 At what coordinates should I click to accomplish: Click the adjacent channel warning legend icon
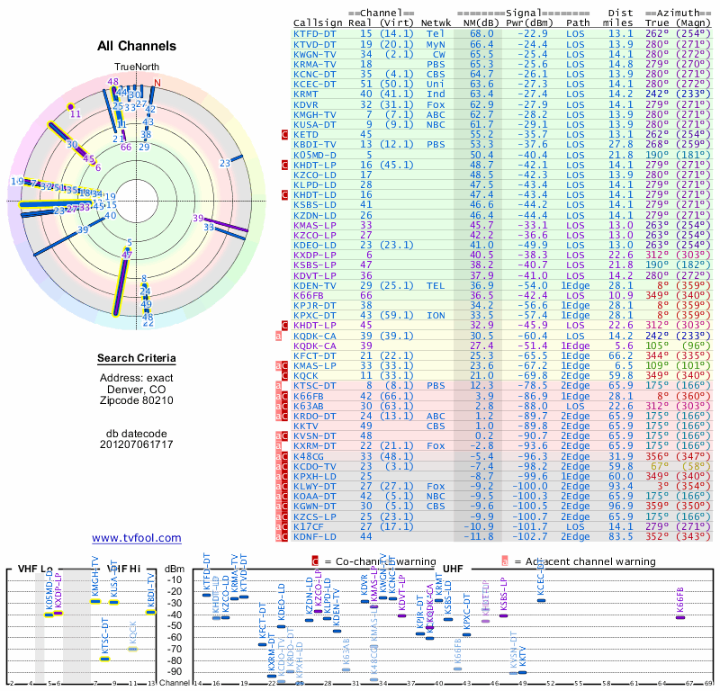coord(505,561)
